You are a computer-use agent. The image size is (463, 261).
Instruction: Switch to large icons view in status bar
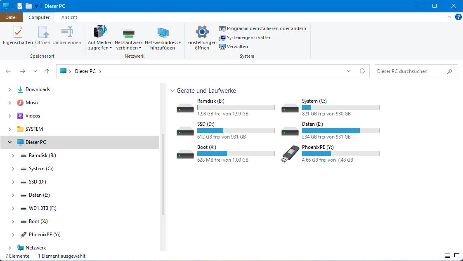tap(457, 256)
